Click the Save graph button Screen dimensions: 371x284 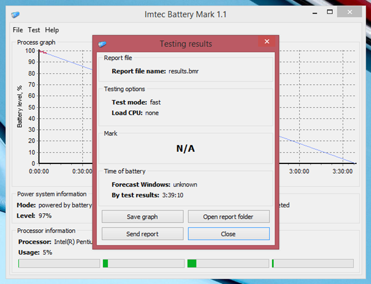pos(142,216)
